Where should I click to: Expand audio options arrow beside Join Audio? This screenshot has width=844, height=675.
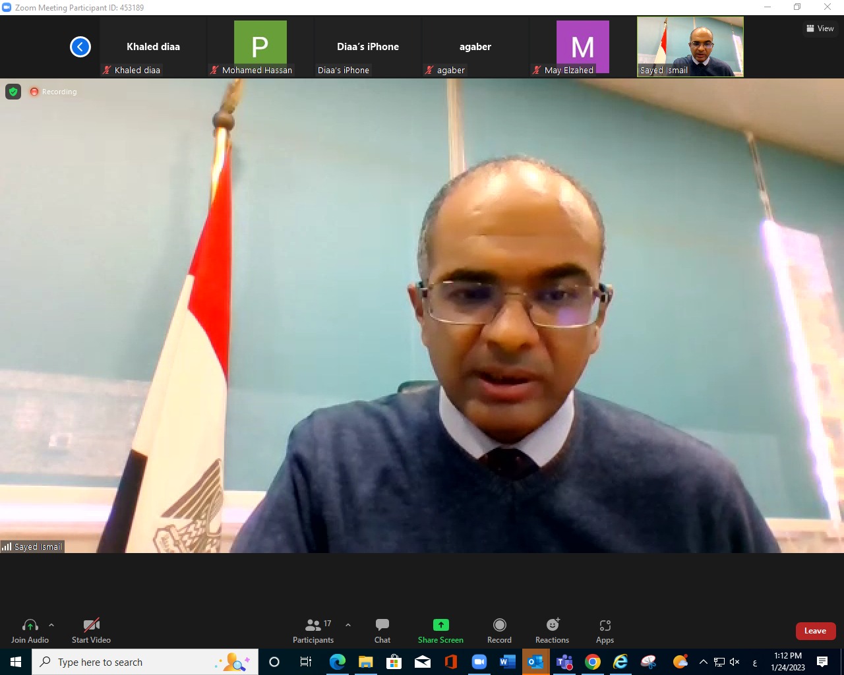[51, 625]
